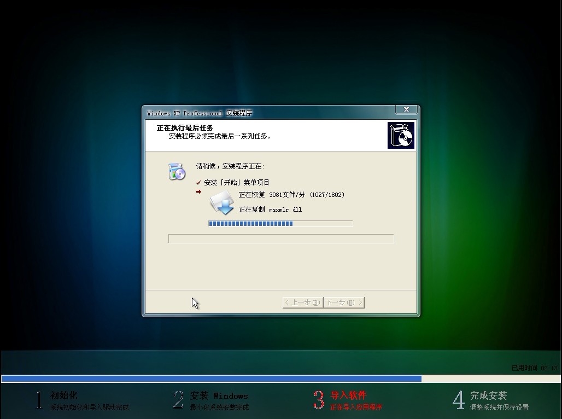Click the 正在恢复 3081文件/分 status line
Screen dimensions: 562x419
291,194
